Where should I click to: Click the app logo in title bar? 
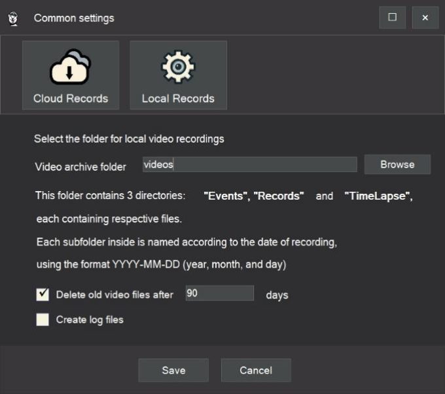point(14,18)
